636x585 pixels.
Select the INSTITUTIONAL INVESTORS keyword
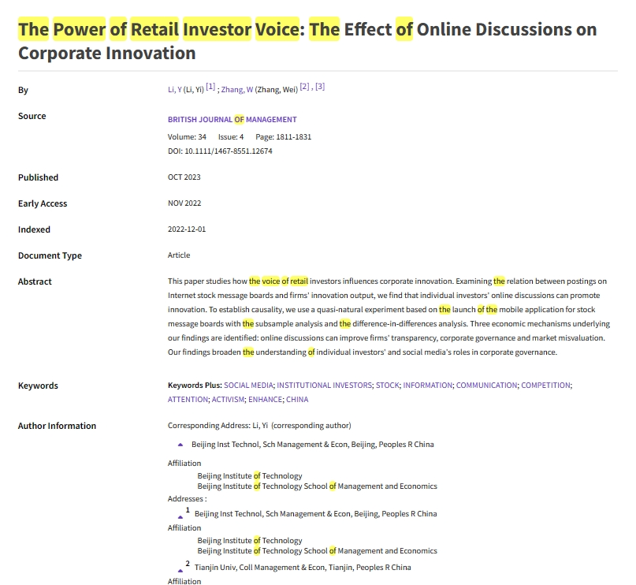tap(324, 386)
